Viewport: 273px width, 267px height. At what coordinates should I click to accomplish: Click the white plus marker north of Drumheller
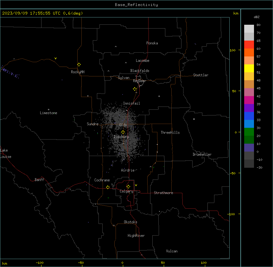(194, 119)
